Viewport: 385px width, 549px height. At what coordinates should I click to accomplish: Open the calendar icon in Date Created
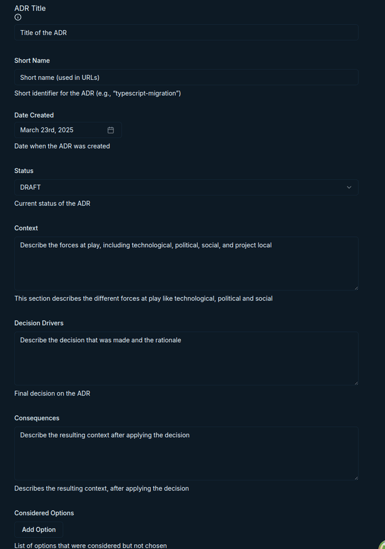[x=111, y=130]
